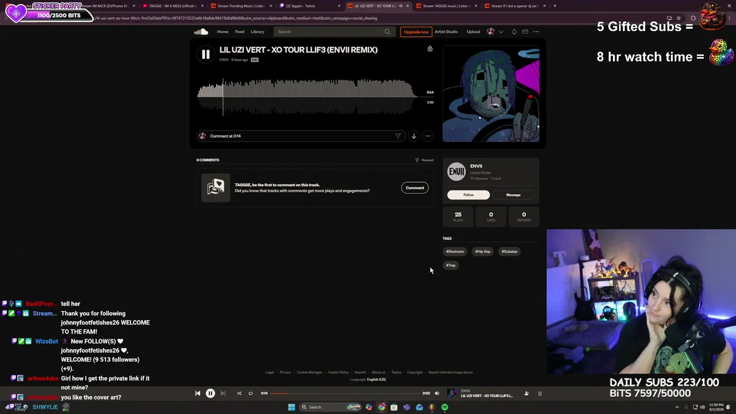Open the #Dubstep tag
The height and width of the screenshot is (414, 736).
point(509,251)
